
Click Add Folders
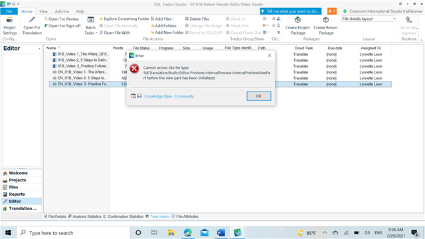click(163, 26)
